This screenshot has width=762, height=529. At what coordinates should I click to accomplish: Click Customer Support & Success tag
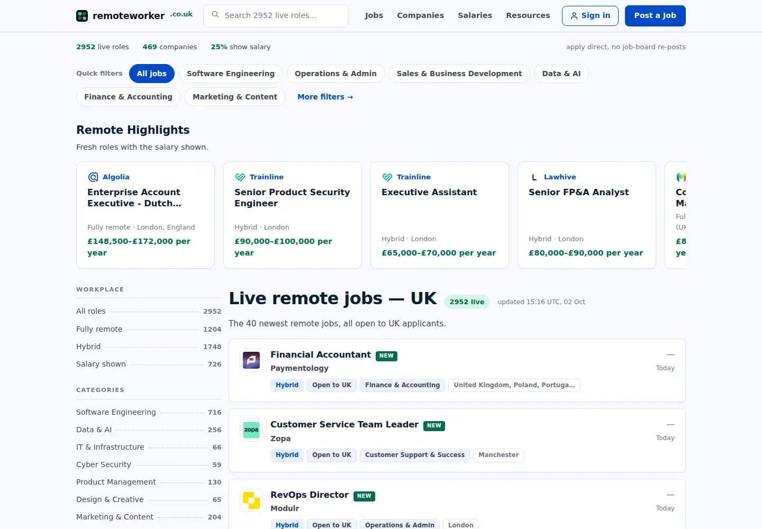[415, 455]
